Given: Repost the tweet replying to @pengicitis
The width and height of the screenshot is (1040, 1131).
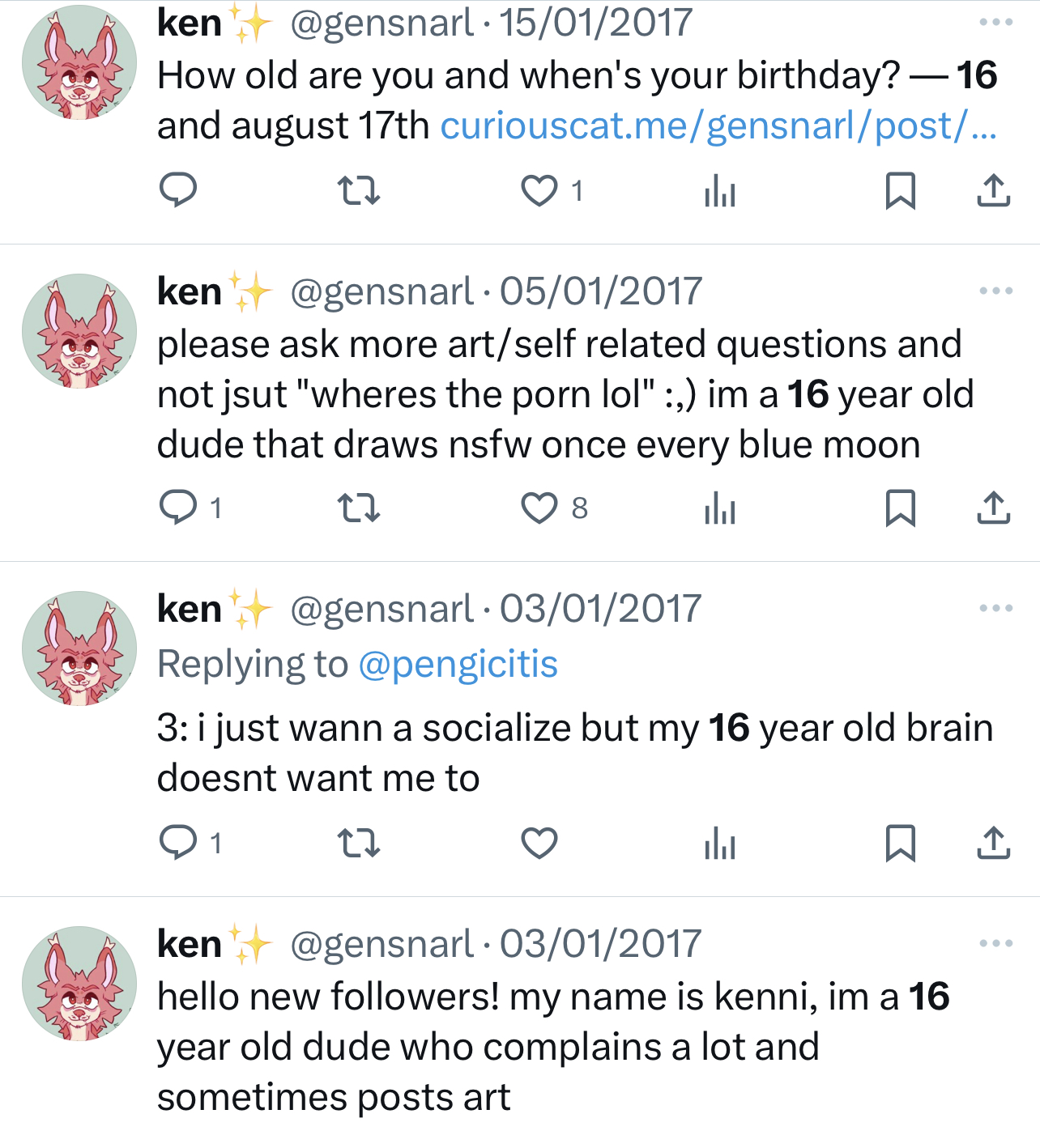Looking at the screenshot, I should tap(358, 843).
